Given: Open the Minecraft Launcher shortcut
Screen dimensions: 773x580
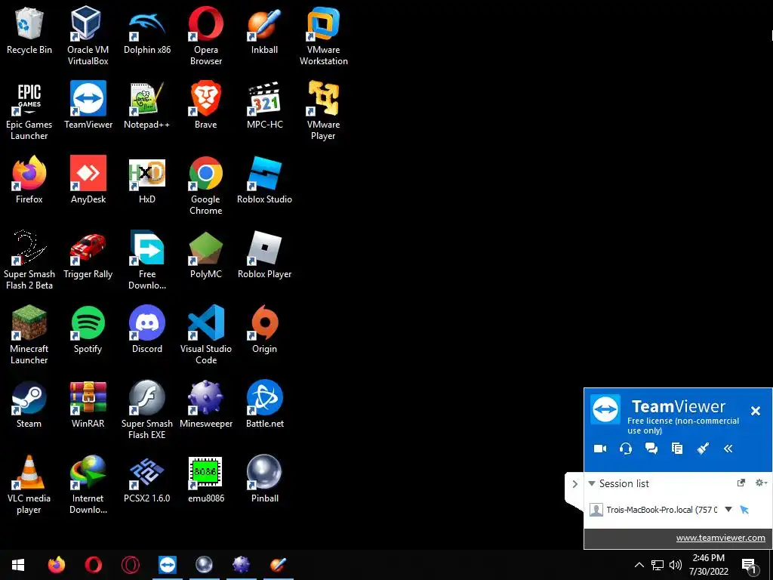Looking at the screenshot, I should tap(29, 335).
